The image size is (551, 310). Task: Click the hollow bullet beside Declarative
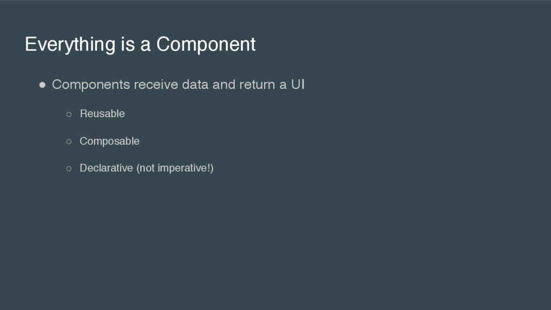pos(69,168)
